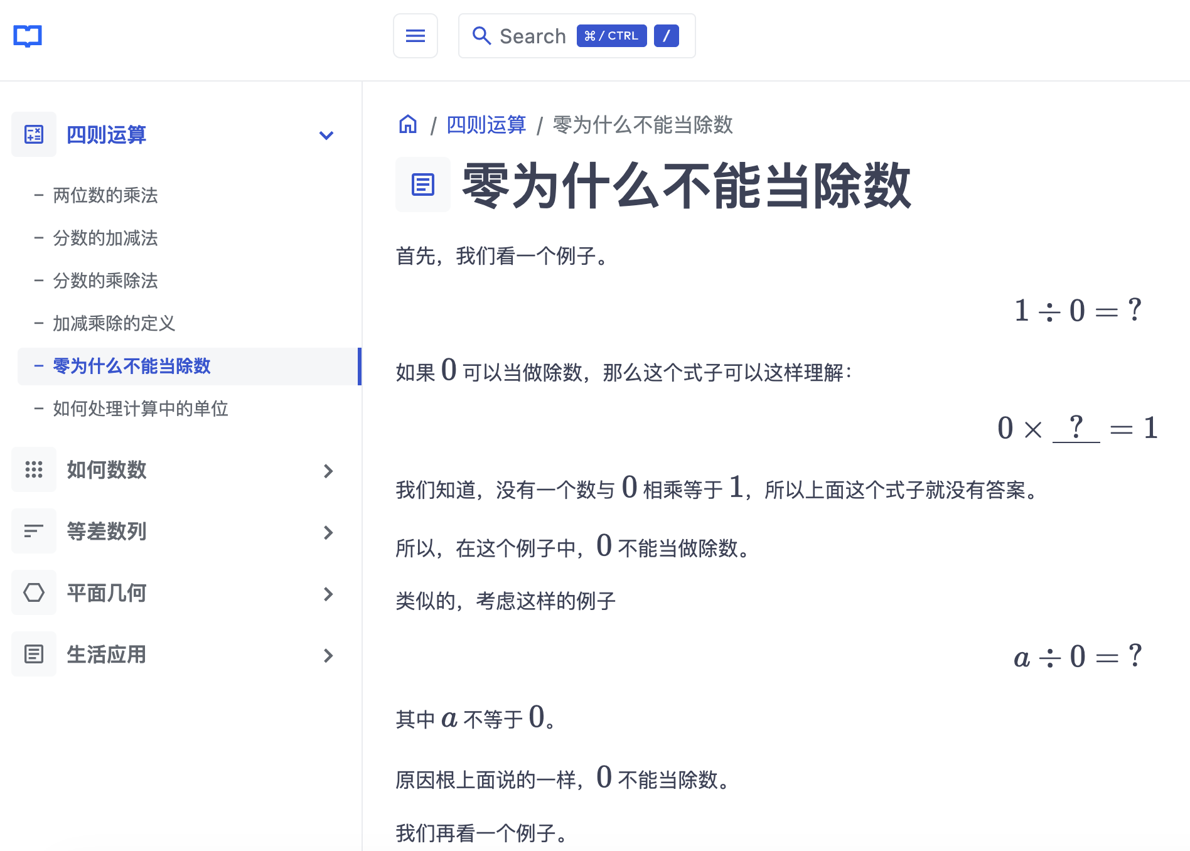Viewport: 1190px width, 851px height.
Task: Click the search magnifier icon
Action: tap(481, 36)
